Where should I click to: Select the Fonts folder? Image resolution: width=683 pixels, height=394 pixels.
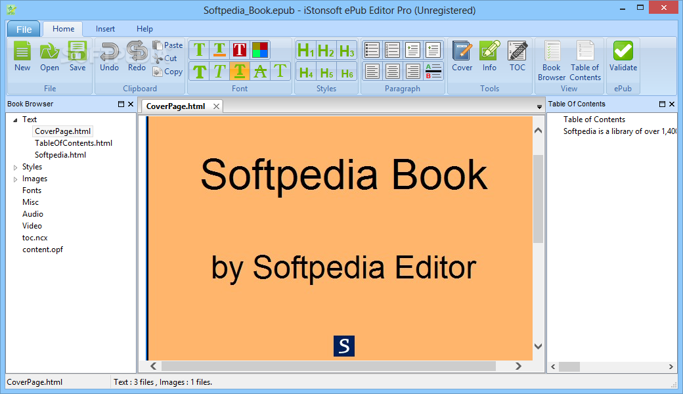32,190
